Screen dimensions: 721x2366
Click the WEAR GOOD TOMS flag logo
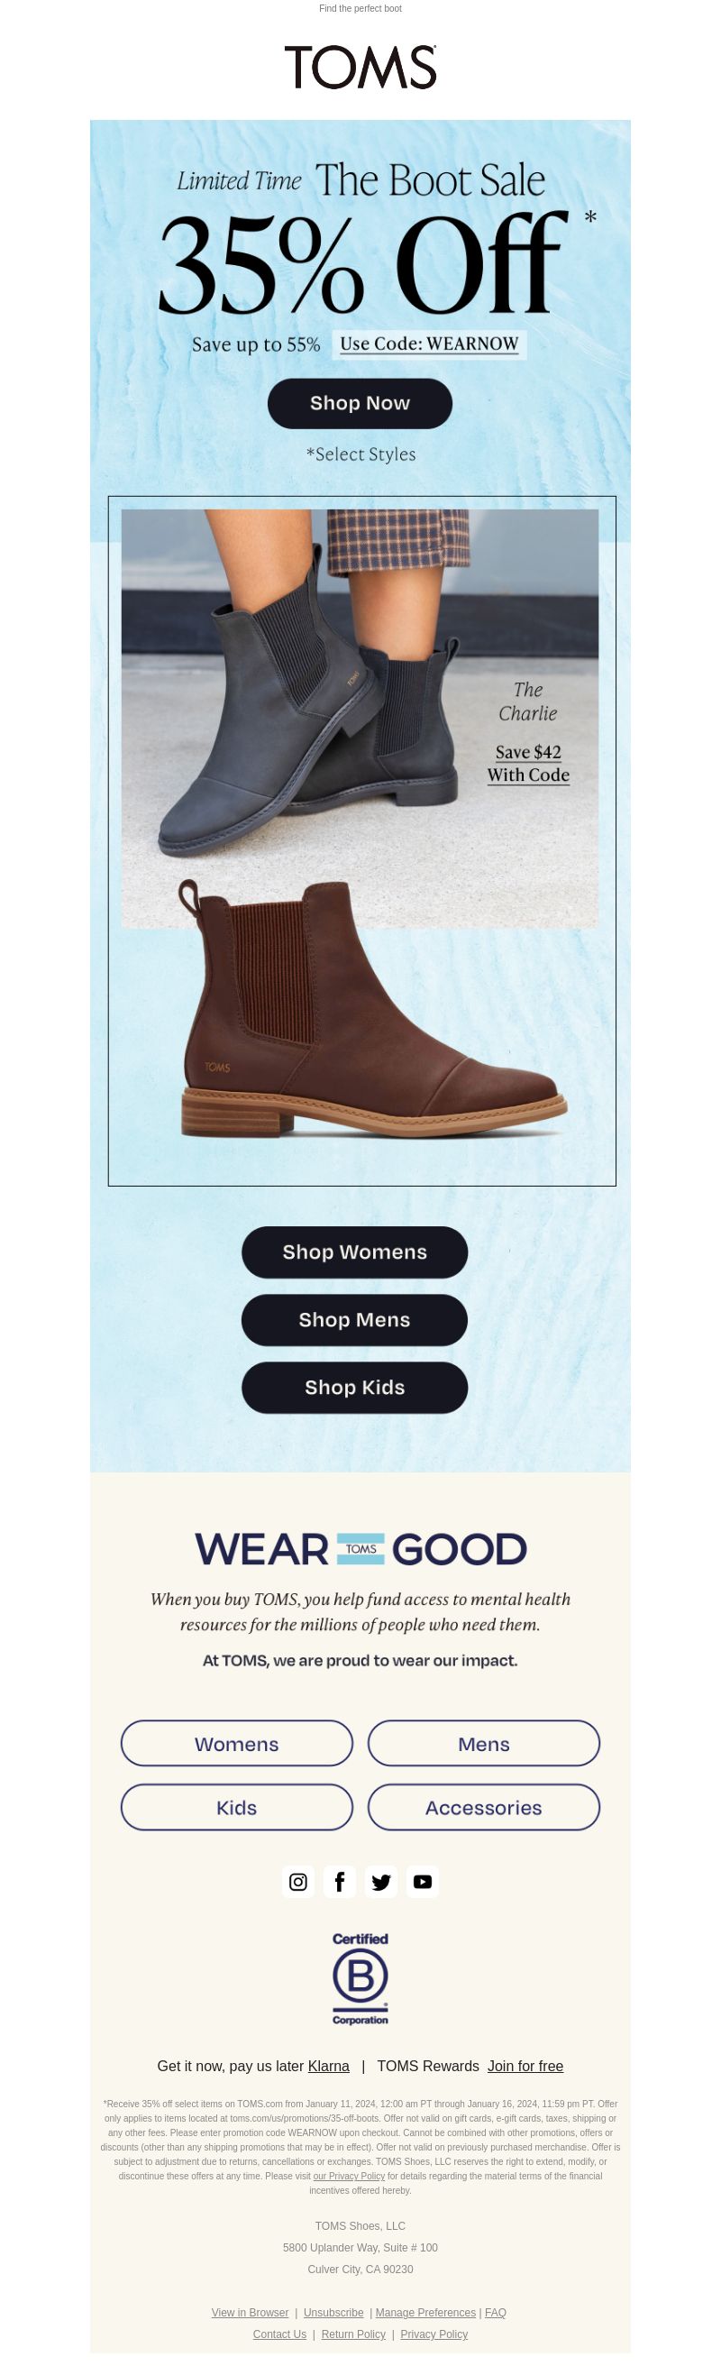(360, 1548)
